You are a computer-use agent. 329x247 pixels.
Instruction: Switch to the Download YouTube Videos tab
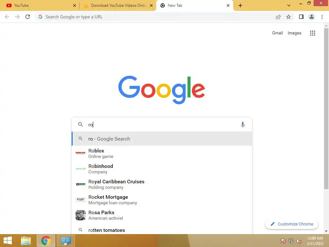coord(118,5)
